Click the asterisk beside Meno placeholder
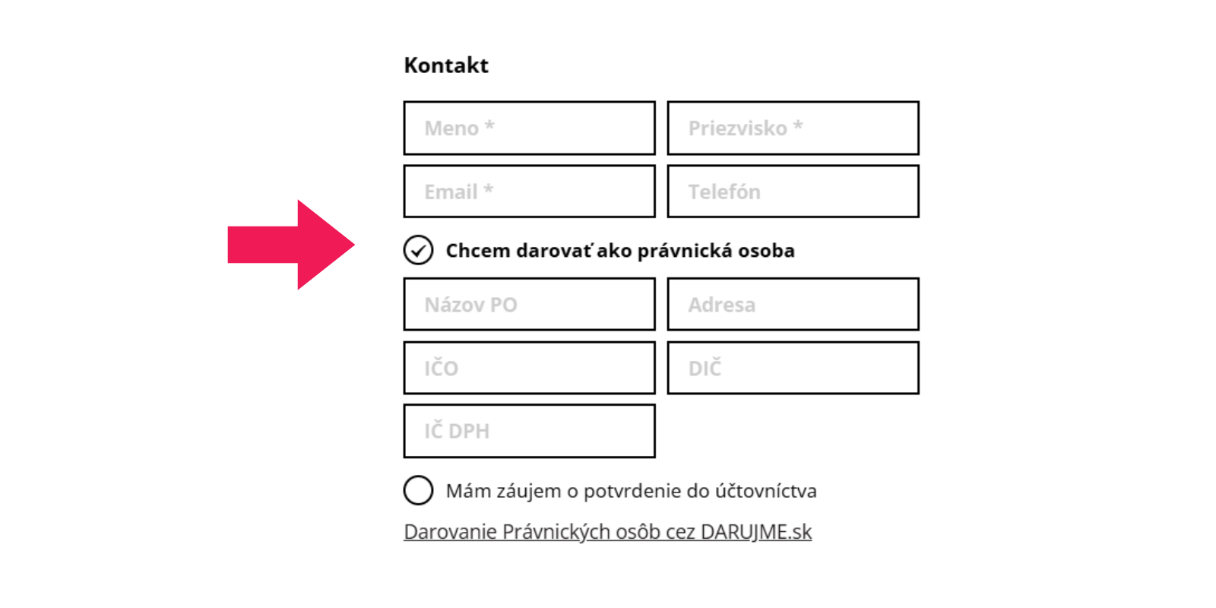The image size is (1216, 608). click(x=489, y=125)
